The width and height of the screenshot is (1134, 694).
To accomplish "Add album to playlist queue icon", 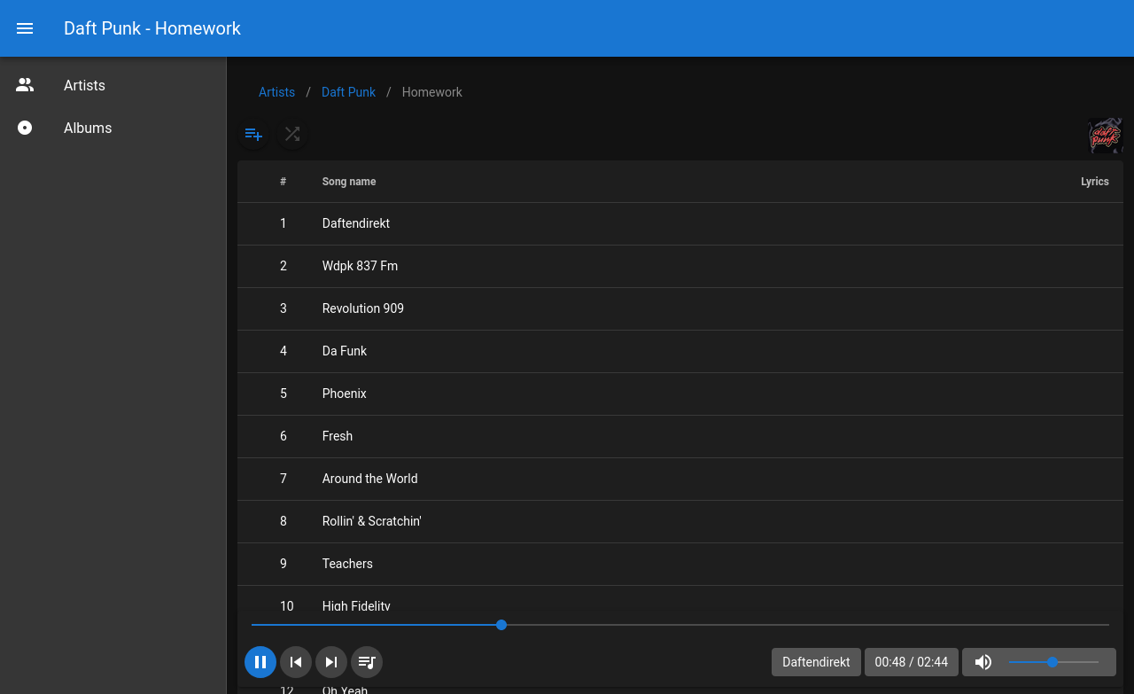I will 253,135.
